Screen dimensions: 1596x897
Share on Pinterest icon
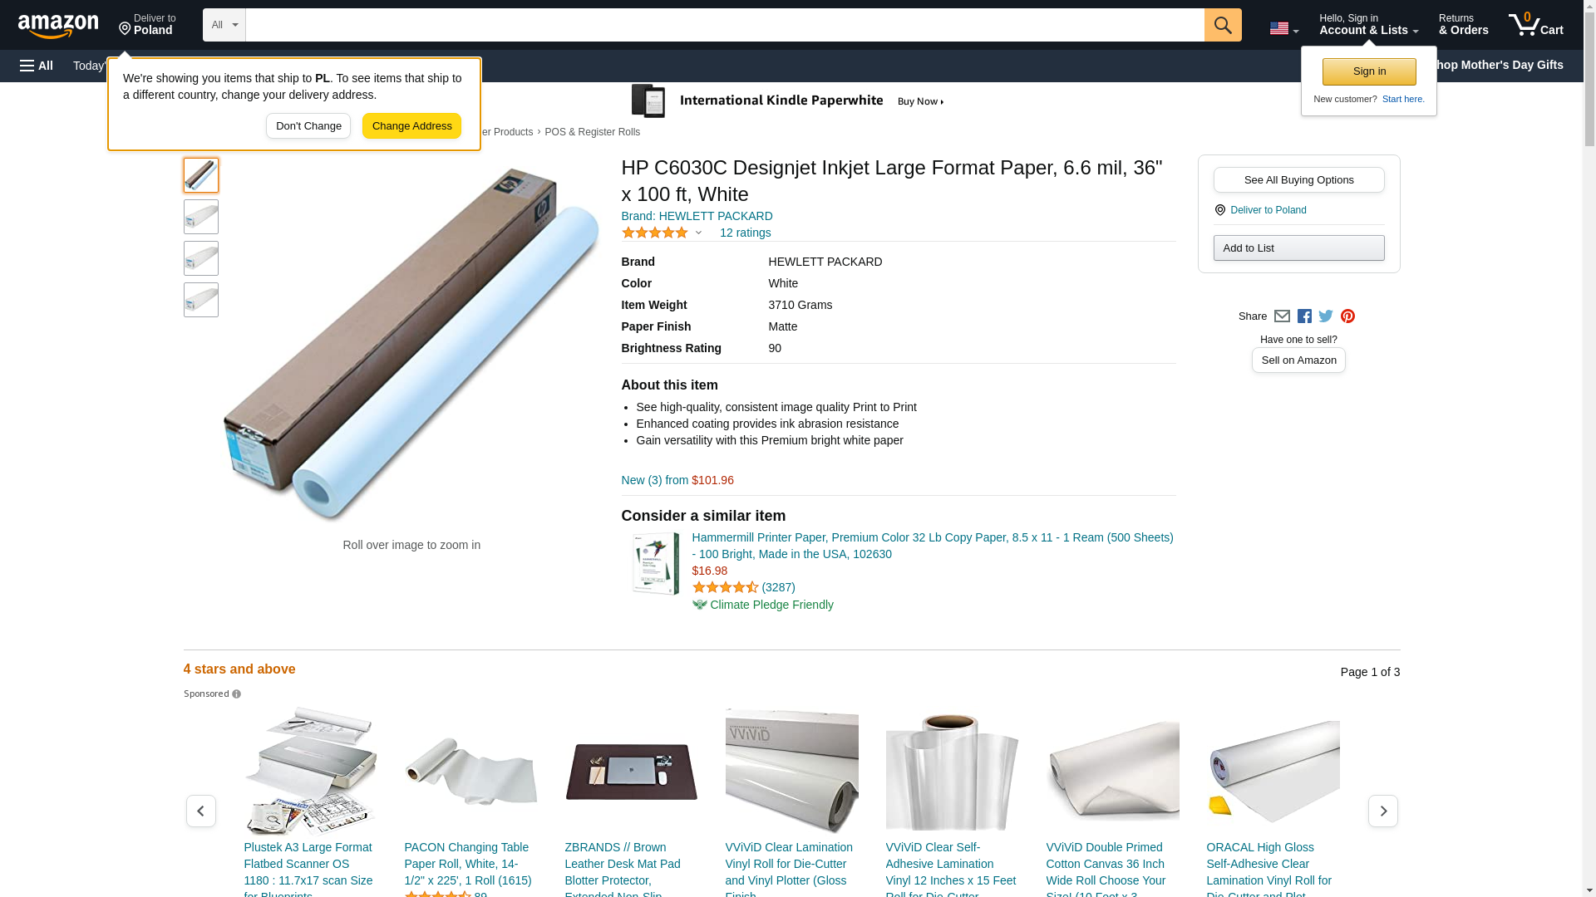point(1347,316)
